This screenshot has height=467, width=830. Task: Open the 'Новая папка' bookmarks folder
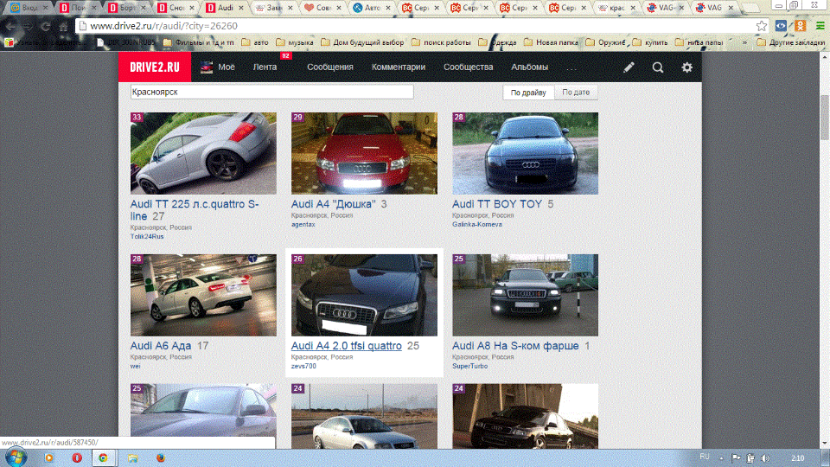click(x=551, y=42)
